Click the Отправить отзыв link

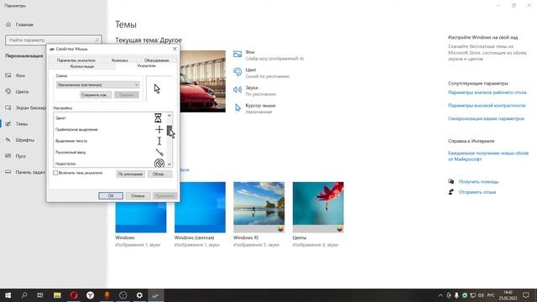pyautogui.click(x=477, y=192)
